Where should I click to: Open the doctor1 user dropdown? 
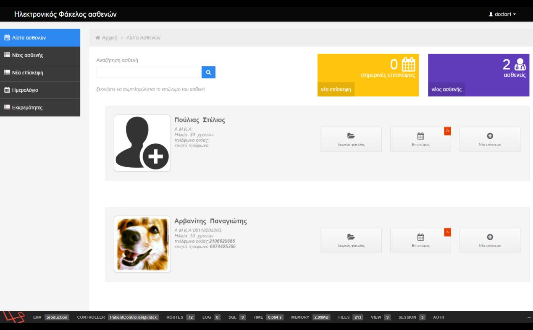pos(502,14)
